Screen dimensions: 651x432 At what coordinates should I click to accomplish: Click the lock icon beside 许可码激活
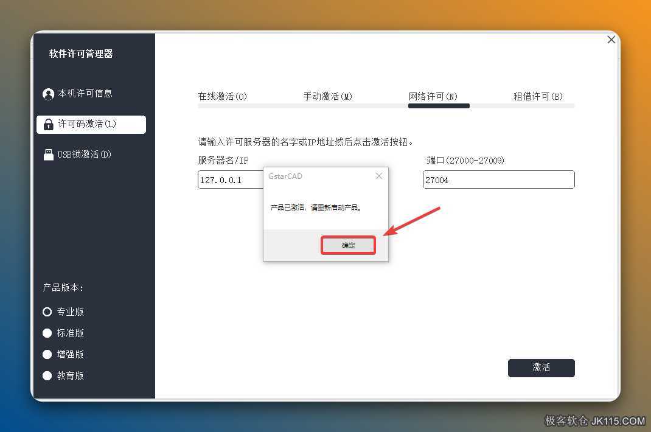click(x=48, y=124)
